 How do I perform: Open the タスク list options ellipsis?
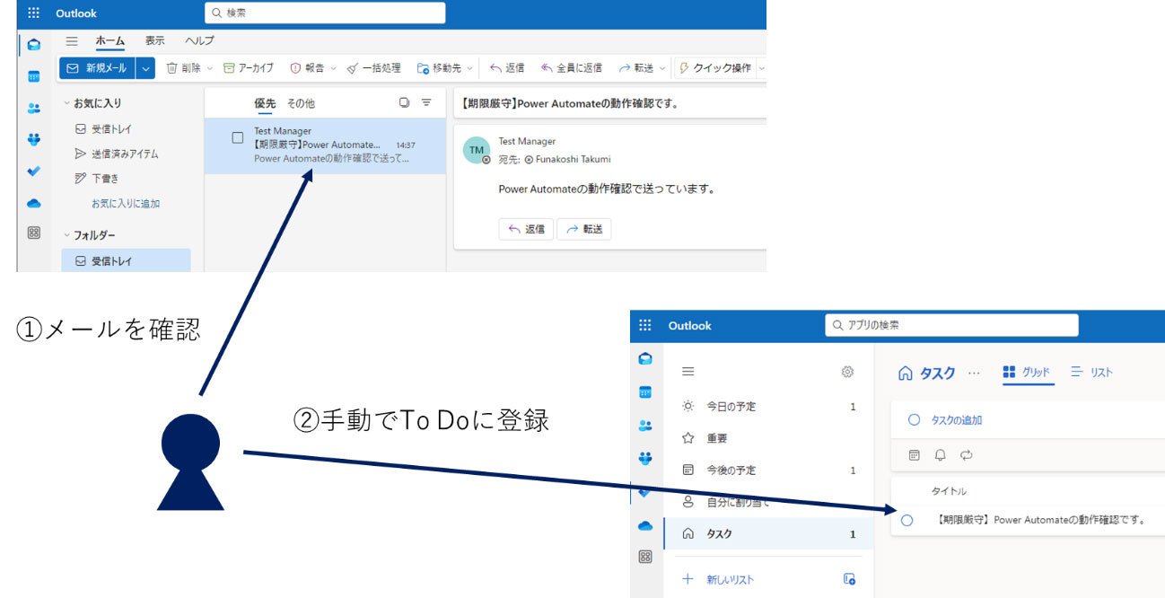pos(975,373)
